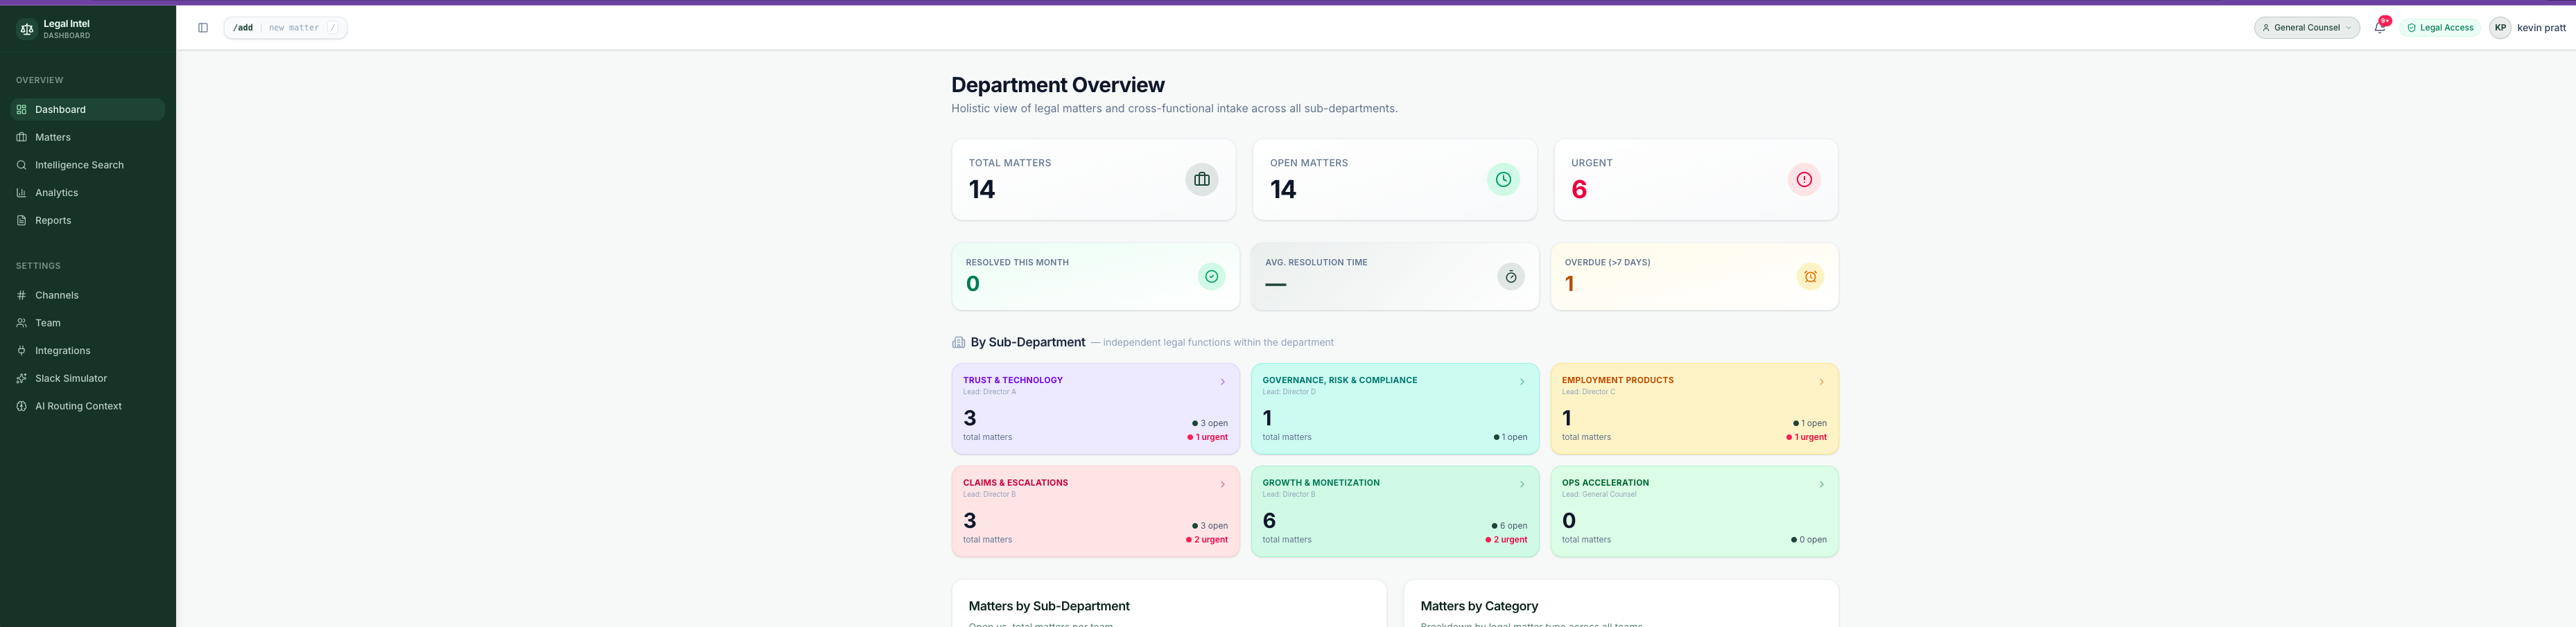The height and width of the screenshot is (627, 2576).
Task: Click the KP user avatar
Action: (2499, 28)
